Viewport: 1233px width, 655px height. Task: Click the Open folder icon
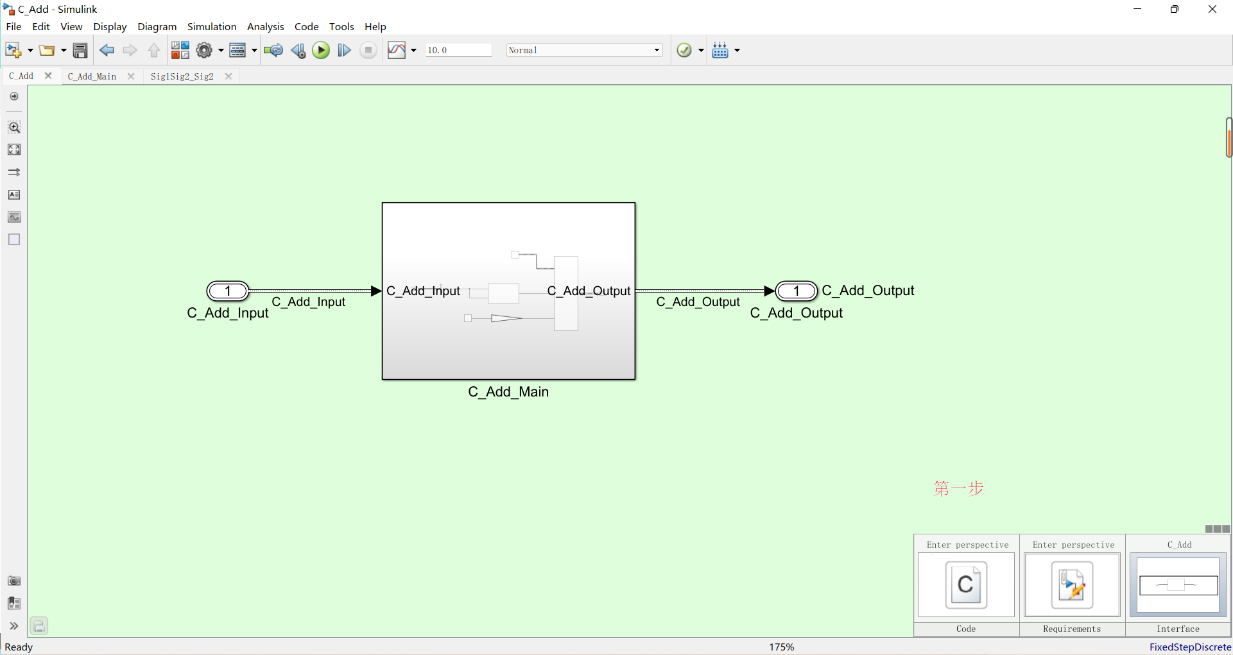tap(47, 50)
